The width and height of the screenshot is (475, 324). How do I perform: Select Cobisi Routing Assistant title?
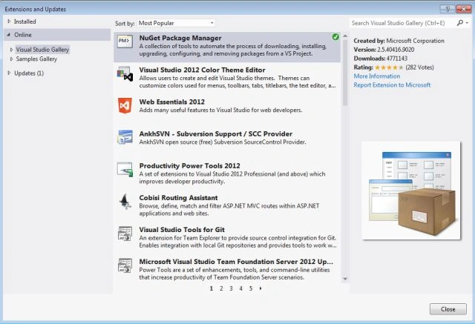tap(178, 198)
